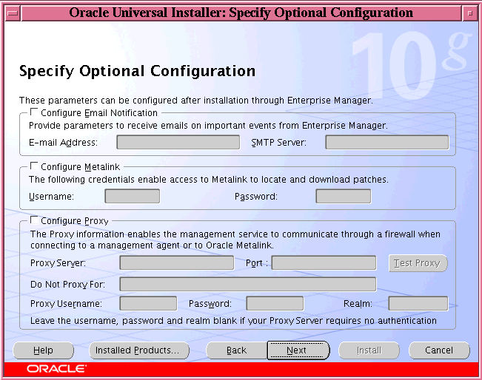Click the Install button
Viewport: 482px width, 380px height.
pyautogui.click(x=369, y=350)
